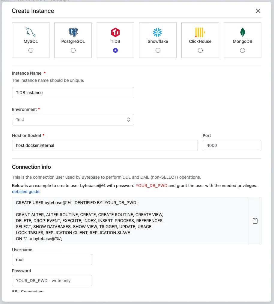
Task: Click the 'ON *.* to bytebase' SQL line
Action: 39,239
